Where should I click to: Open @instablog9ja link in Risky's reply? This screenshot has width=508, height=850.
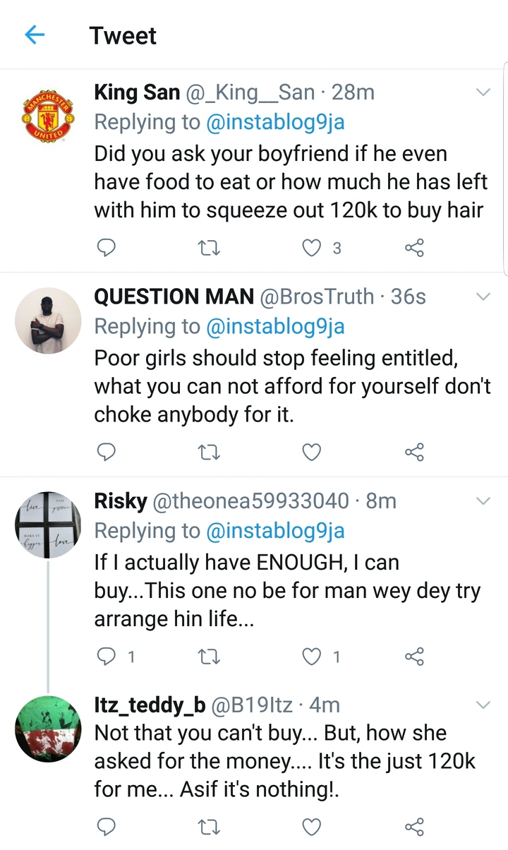tap(275, 531)
